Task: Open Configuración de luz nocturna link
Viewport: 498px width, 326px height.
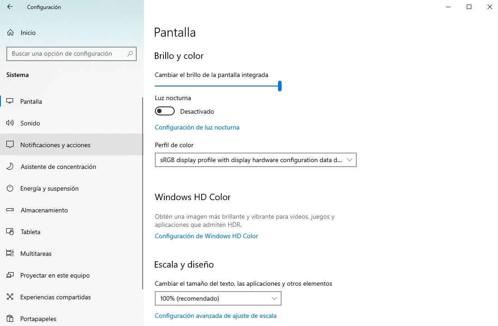Action: [x=197, y=127]
